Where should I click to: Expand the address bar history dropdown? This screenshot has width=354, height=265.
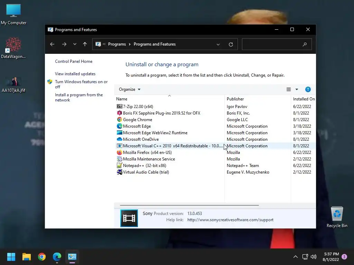(x=218, y=45)
